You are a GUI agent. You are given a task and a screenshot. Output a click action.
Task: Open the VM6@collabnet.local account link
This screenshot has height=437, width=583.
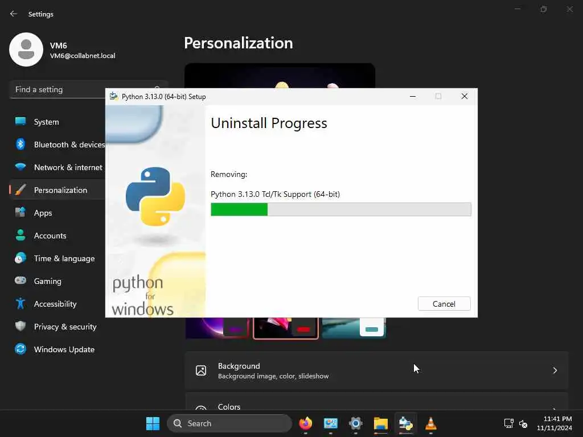[83, 56]
